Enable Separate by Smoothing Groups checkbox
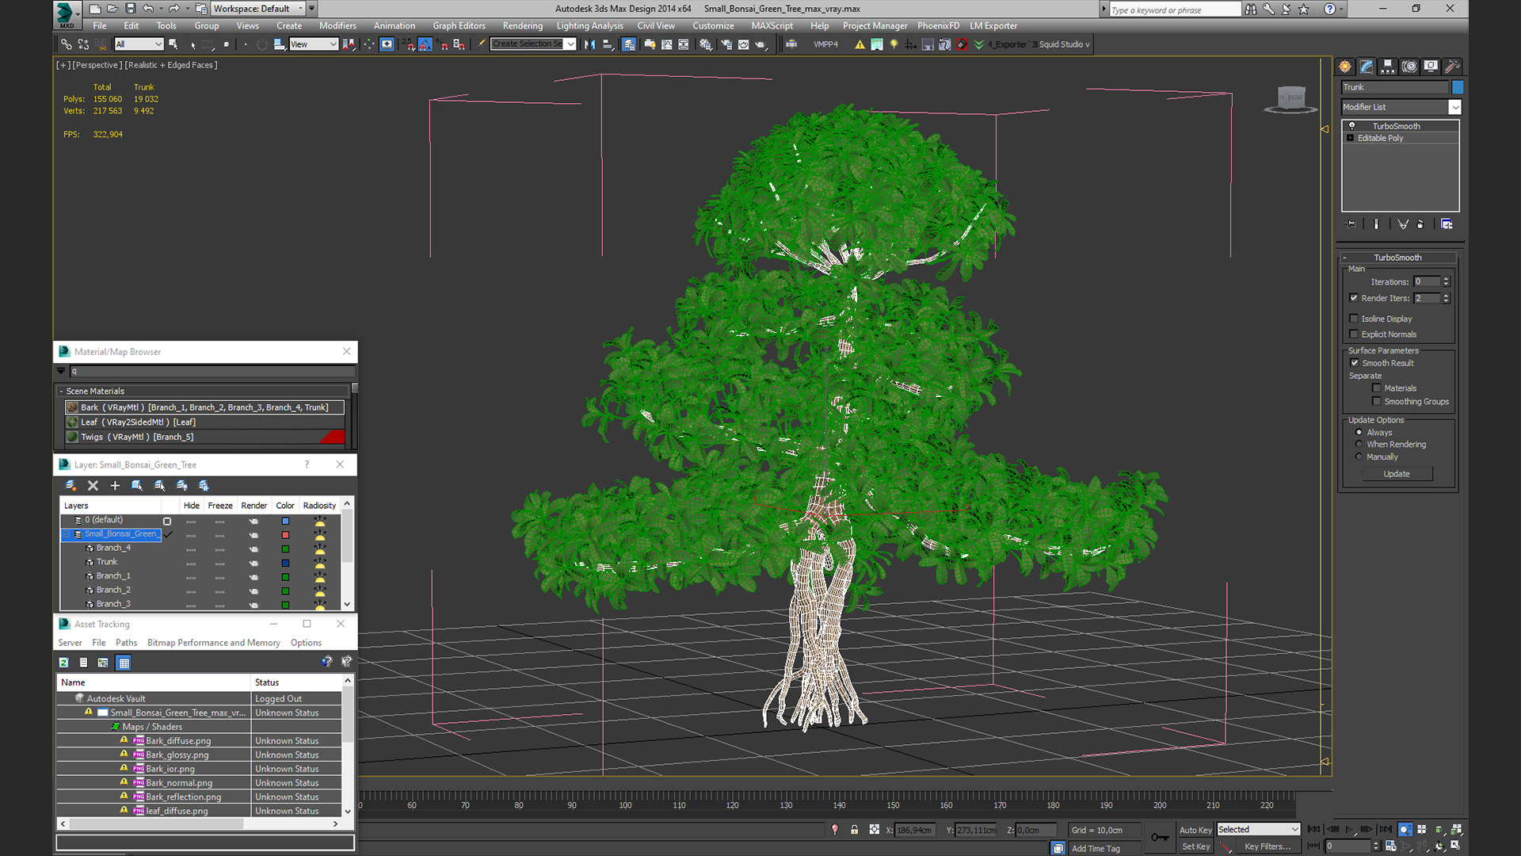This screenshot has height=856, width=1521. 1377,402
